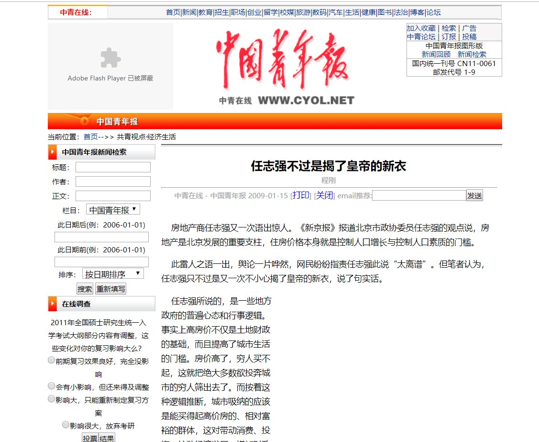539x442 pixels.
Task: Click the 发送 button
Action: coord(474,195)
